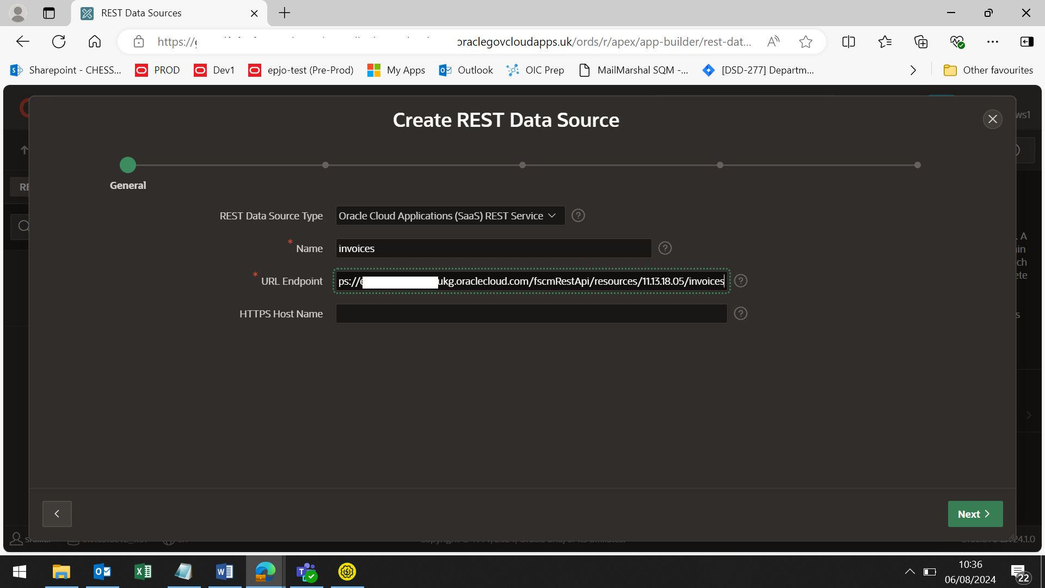Viewport: 1045px width, 588px height.
Task: Open help for REST Data Source Type
Action: (x=578, y=216)
